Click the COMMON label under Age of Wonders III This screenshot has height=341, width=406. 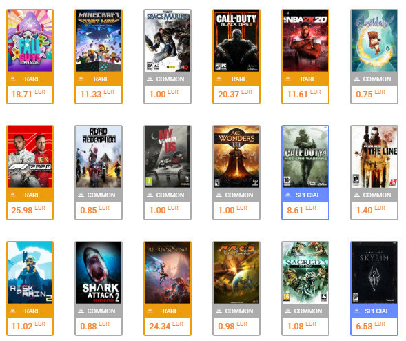[x=239, y=195]
